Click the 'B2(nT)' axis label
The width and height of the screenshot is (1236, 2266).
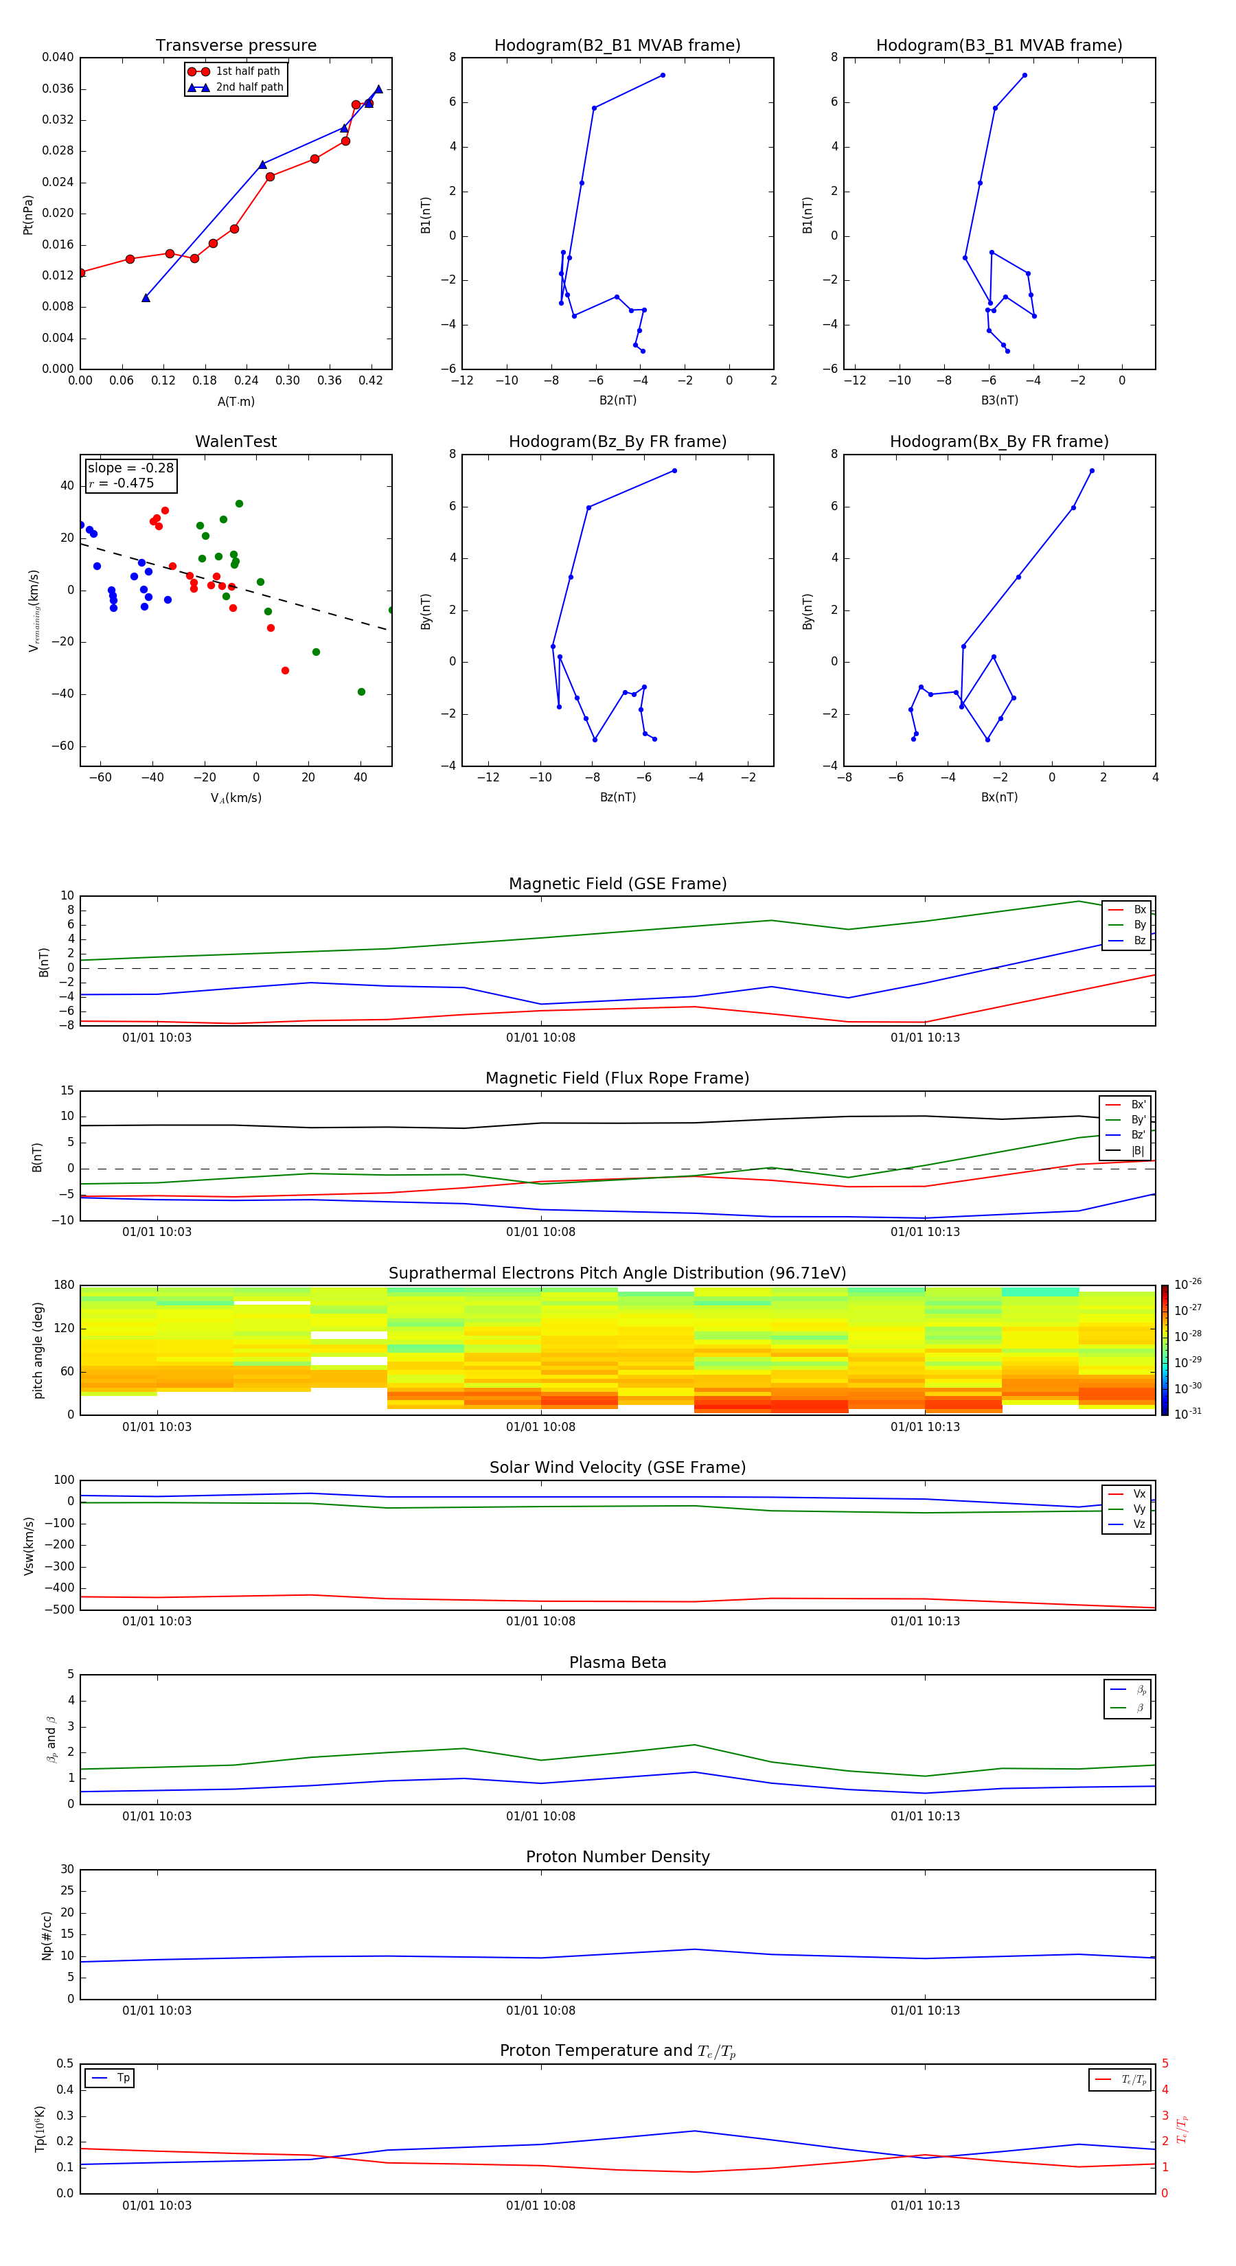pyautogui.click(x=617, y=400)
